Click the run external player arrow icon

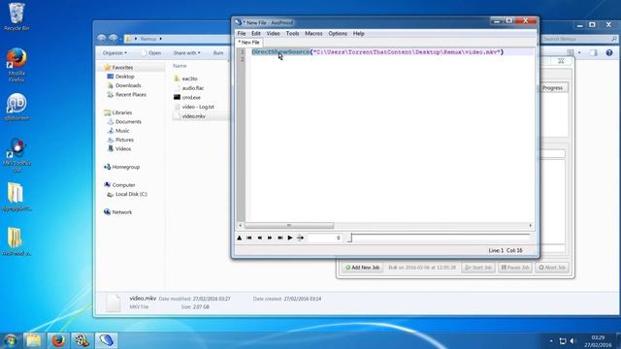click(300, 238)
